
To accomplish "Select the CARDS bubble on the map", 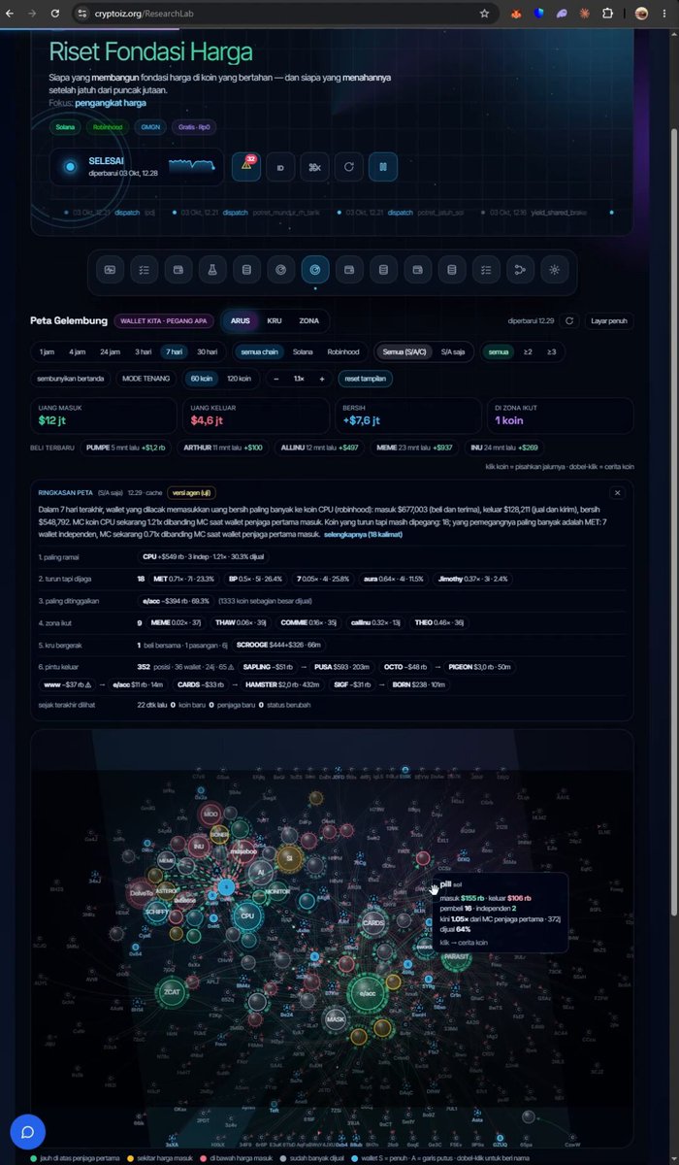I will (x=373, y=922).
